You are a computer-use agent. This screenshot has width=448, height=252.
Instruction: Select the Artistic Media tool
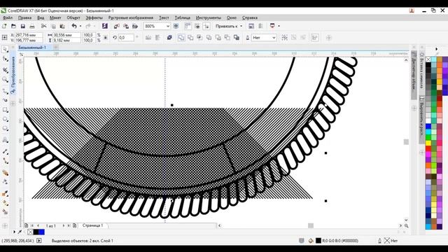point(5,100)
